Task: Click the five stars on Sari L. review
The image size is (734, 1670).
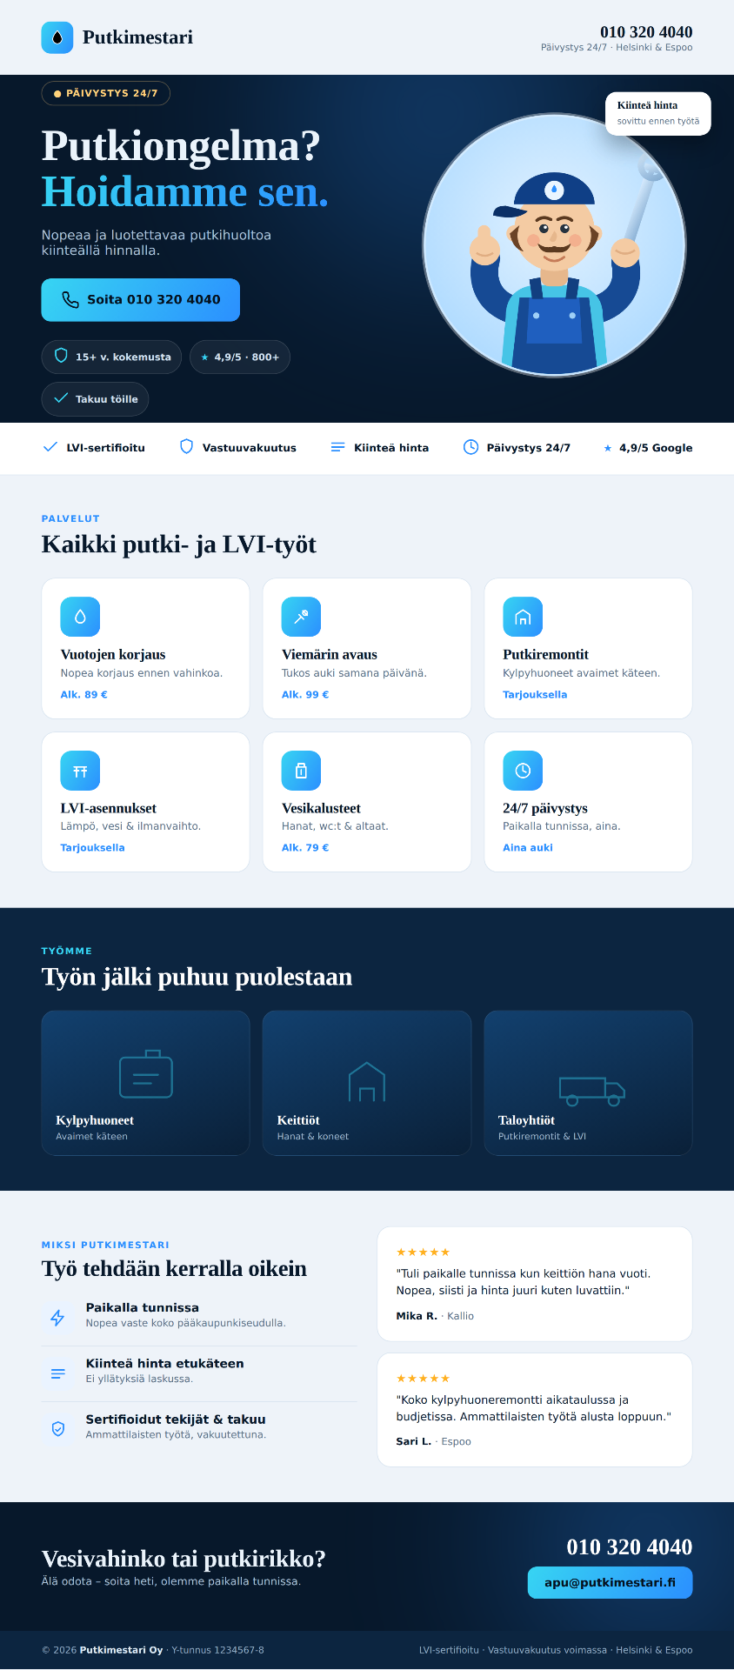Action: tap(424, 1379)
